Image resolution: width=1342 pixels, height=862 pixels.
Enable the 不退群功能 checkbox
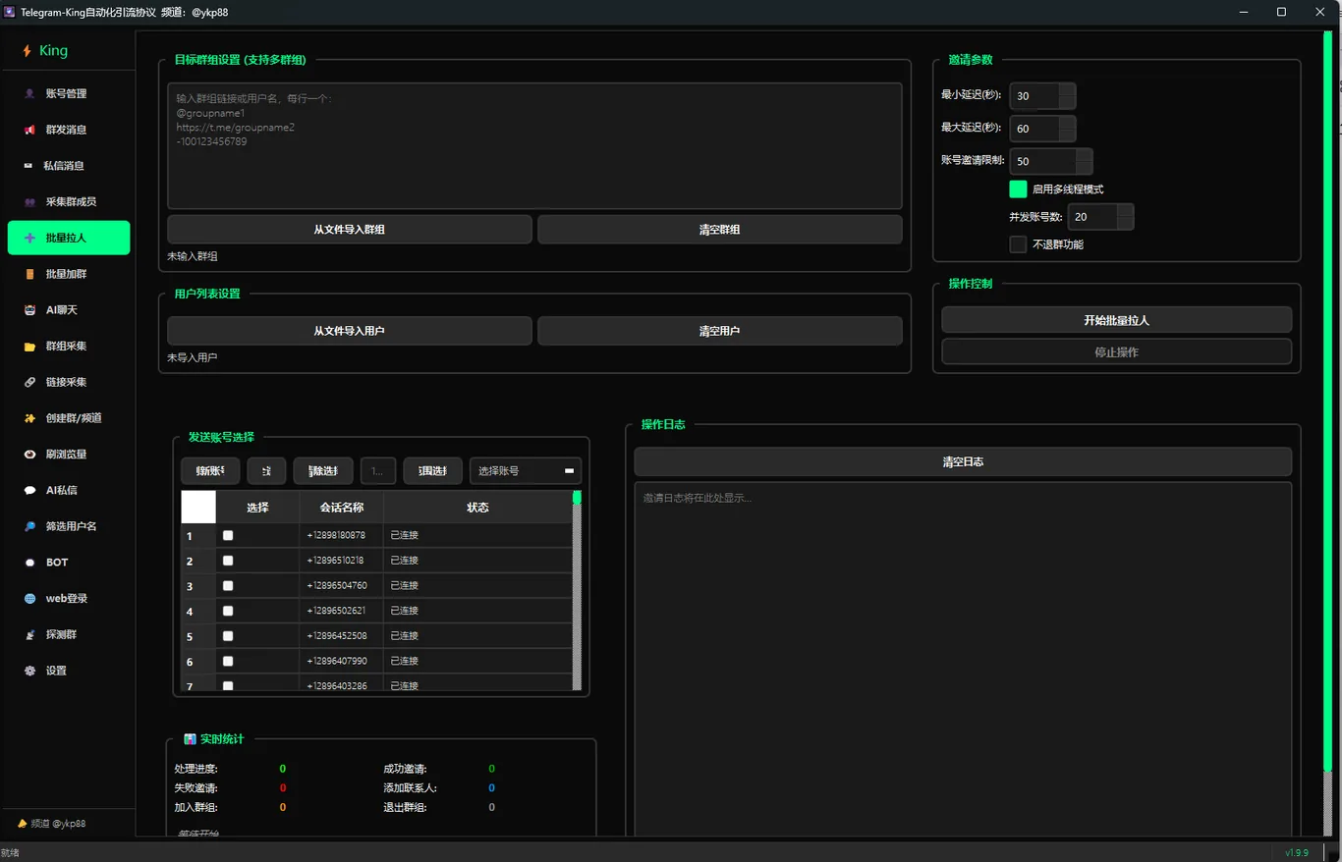1018,244
